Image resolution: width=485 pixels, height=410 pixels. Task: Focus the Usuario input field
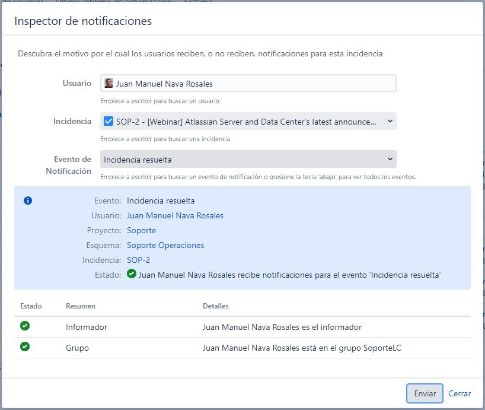coord(248,83)
